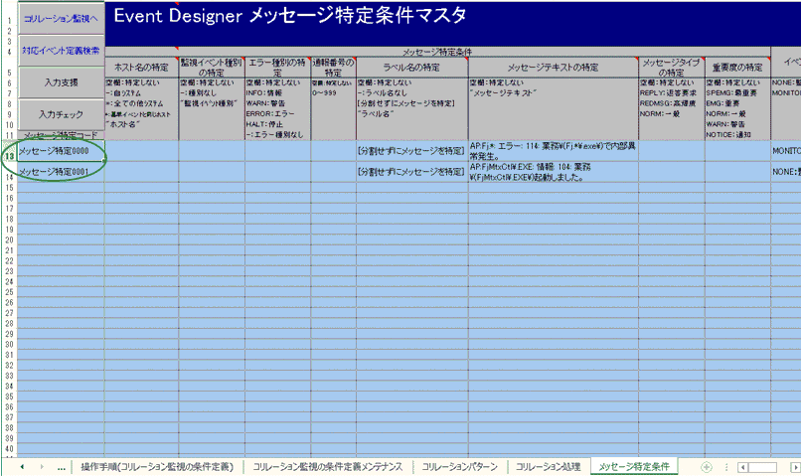Go to the コリレーション処理 sheet tab
The width and height of the screenshot is (801, 476).
549,467
